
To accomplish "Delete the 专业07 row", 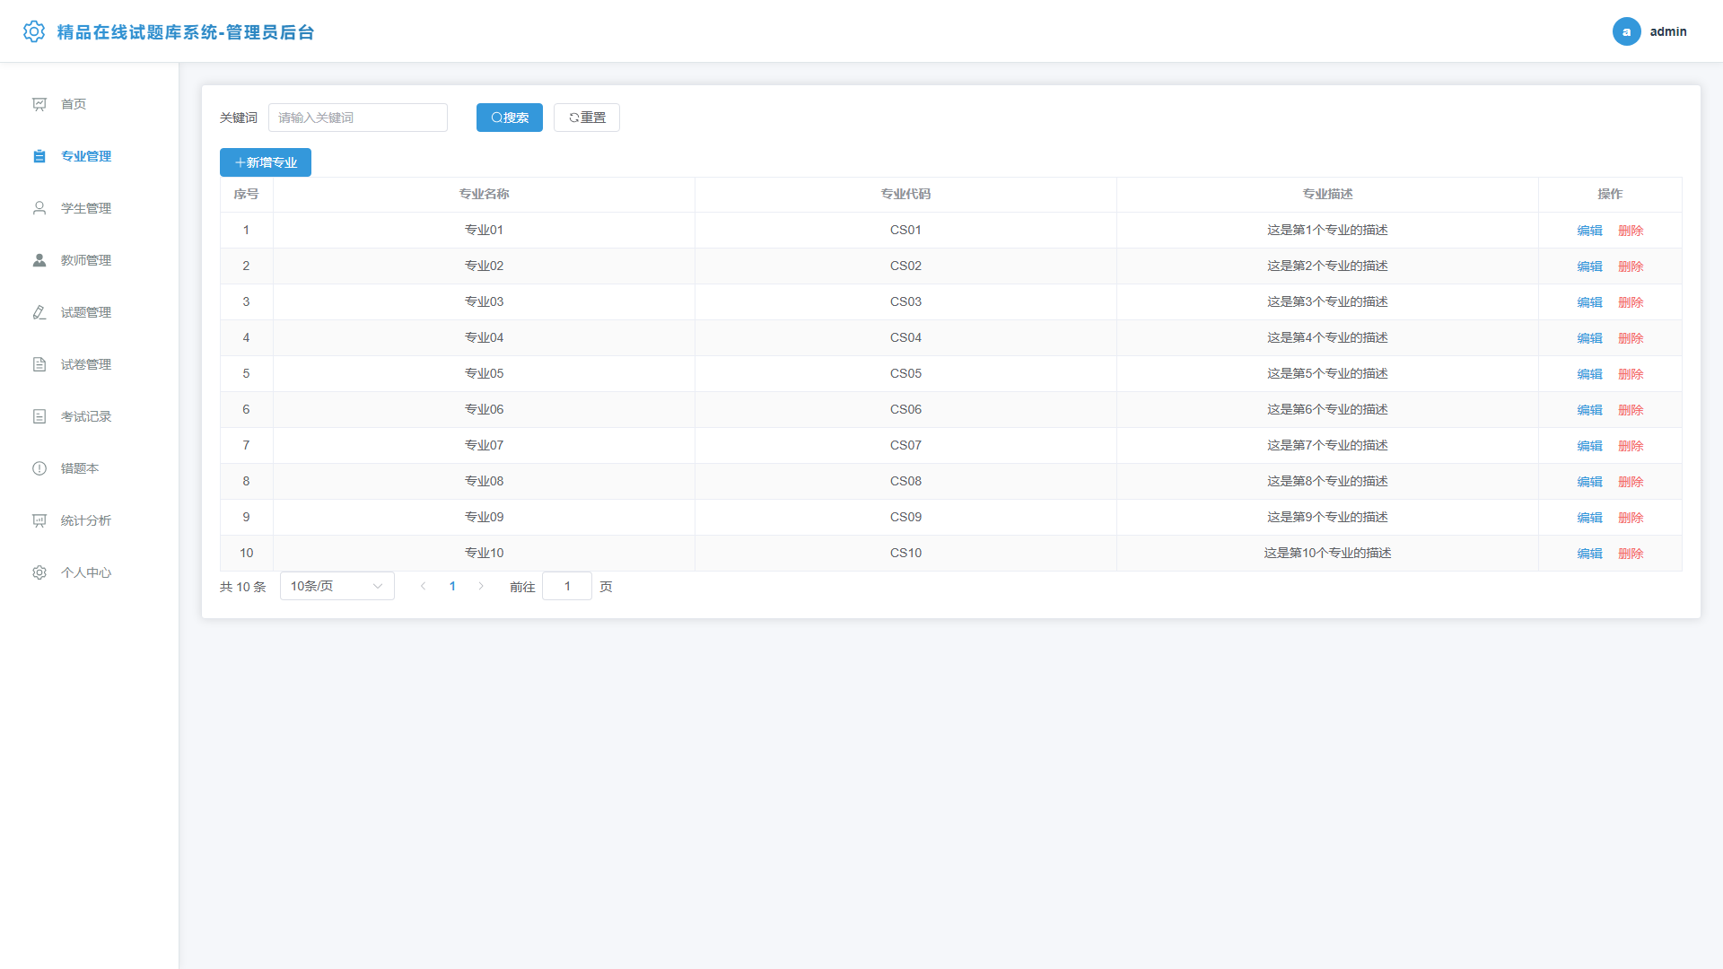I will click(x=1631, y=446).
